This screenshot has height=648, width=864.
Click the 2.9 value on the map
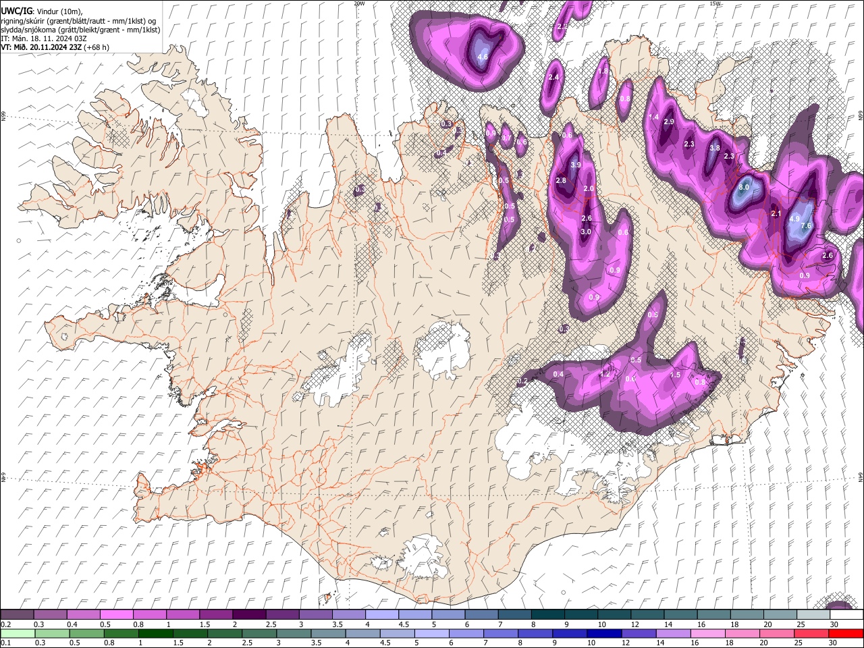(669, 122)
